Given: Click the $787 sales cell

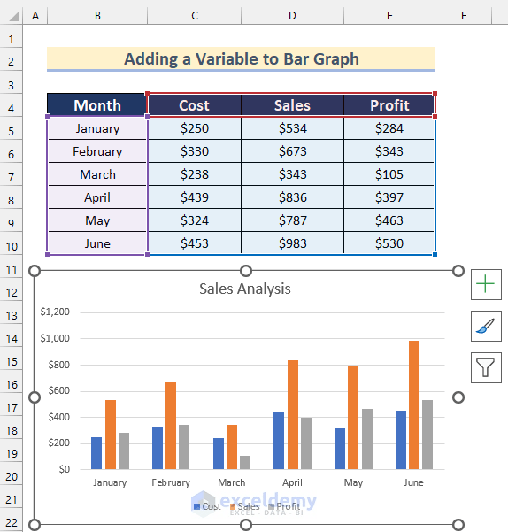Looking at the screenshot, I should [x=292, y=220].
